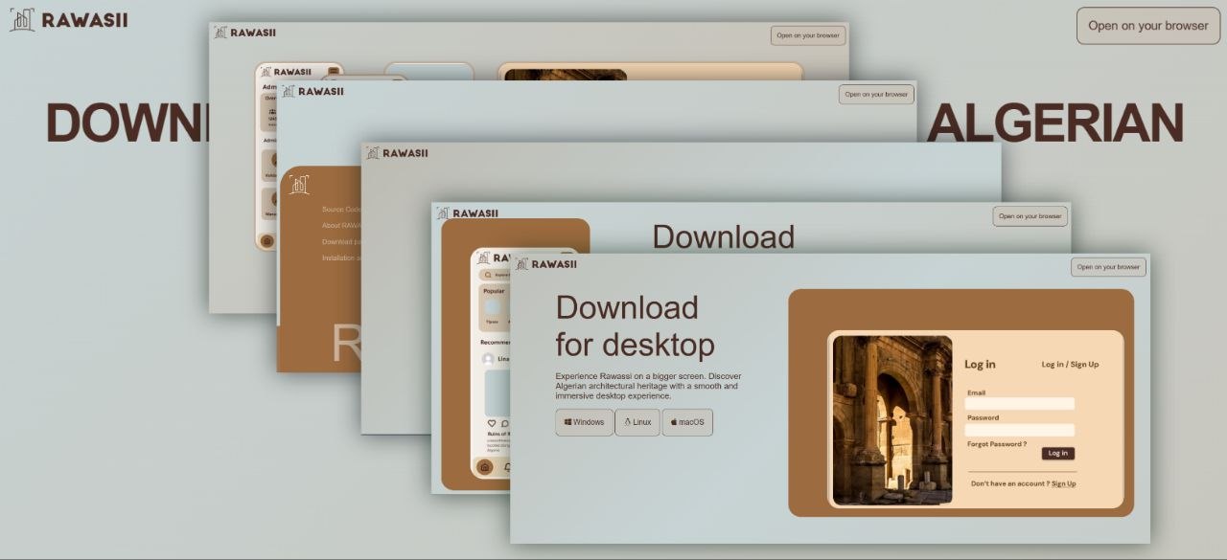Screen dimensions: 1227x560
Task: Open the Download footer link in the brown area
Action: [x=341, y=242]
